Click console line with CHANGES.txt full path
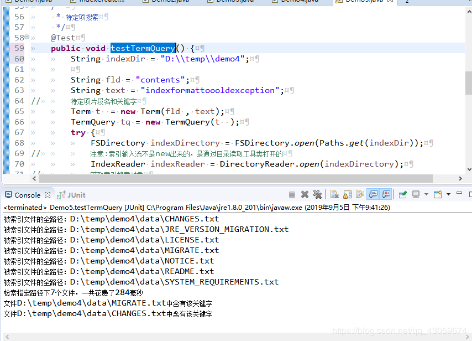The width and height of the screenshot is (472, 341). click(112, 219)
